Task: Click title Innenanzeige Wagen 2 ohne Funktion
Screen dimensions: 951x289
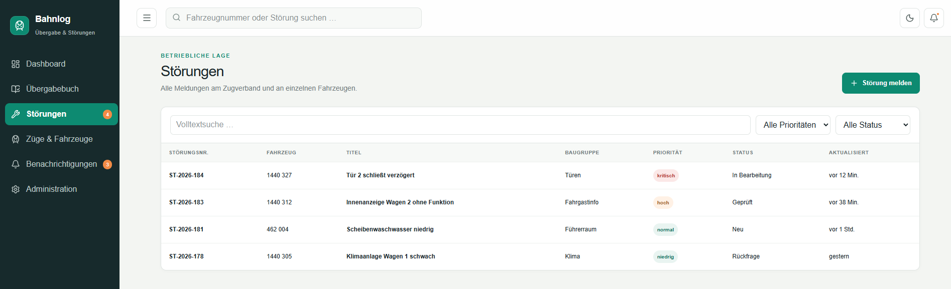Action: 400,202
